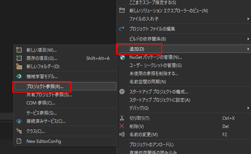Expand the デバッグ(G) submenu arrow
The width and height of the screenshot is (251, 154).
coord(248,108)
